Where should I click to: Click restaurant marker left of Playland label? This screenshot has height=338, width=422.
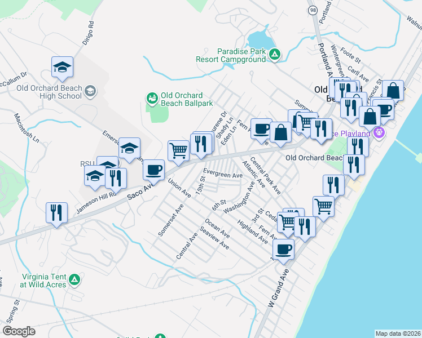[x=321, y=130]
